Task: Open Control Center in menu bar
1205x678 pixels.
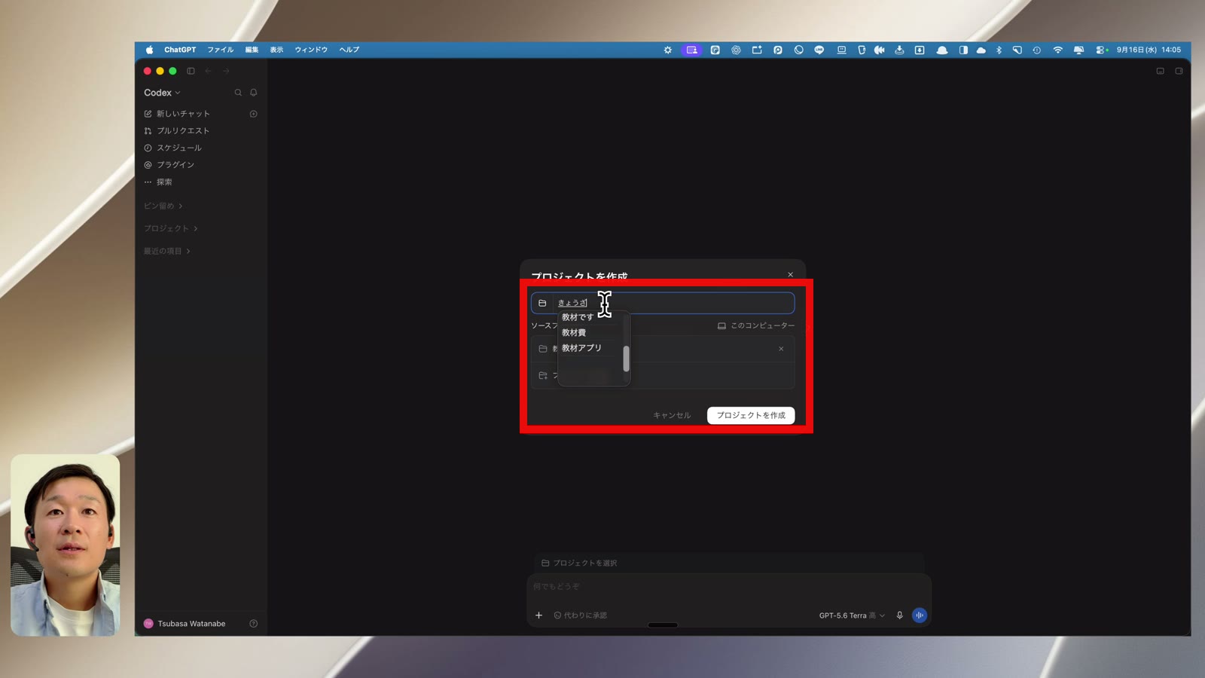Action: click(1101, 50)
